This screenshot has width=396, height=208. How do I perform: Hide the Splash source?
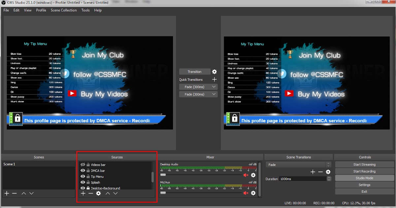coord(83,182)
